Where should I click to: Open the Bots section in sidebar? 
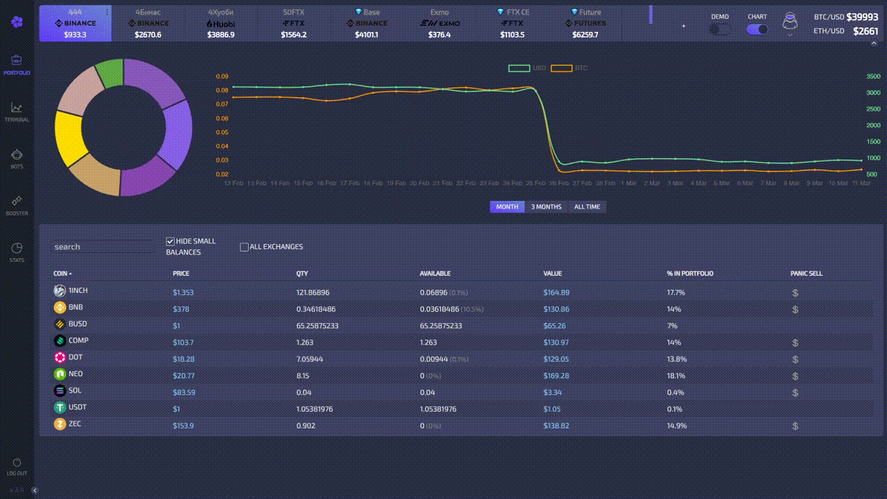(x=17, y=159)
